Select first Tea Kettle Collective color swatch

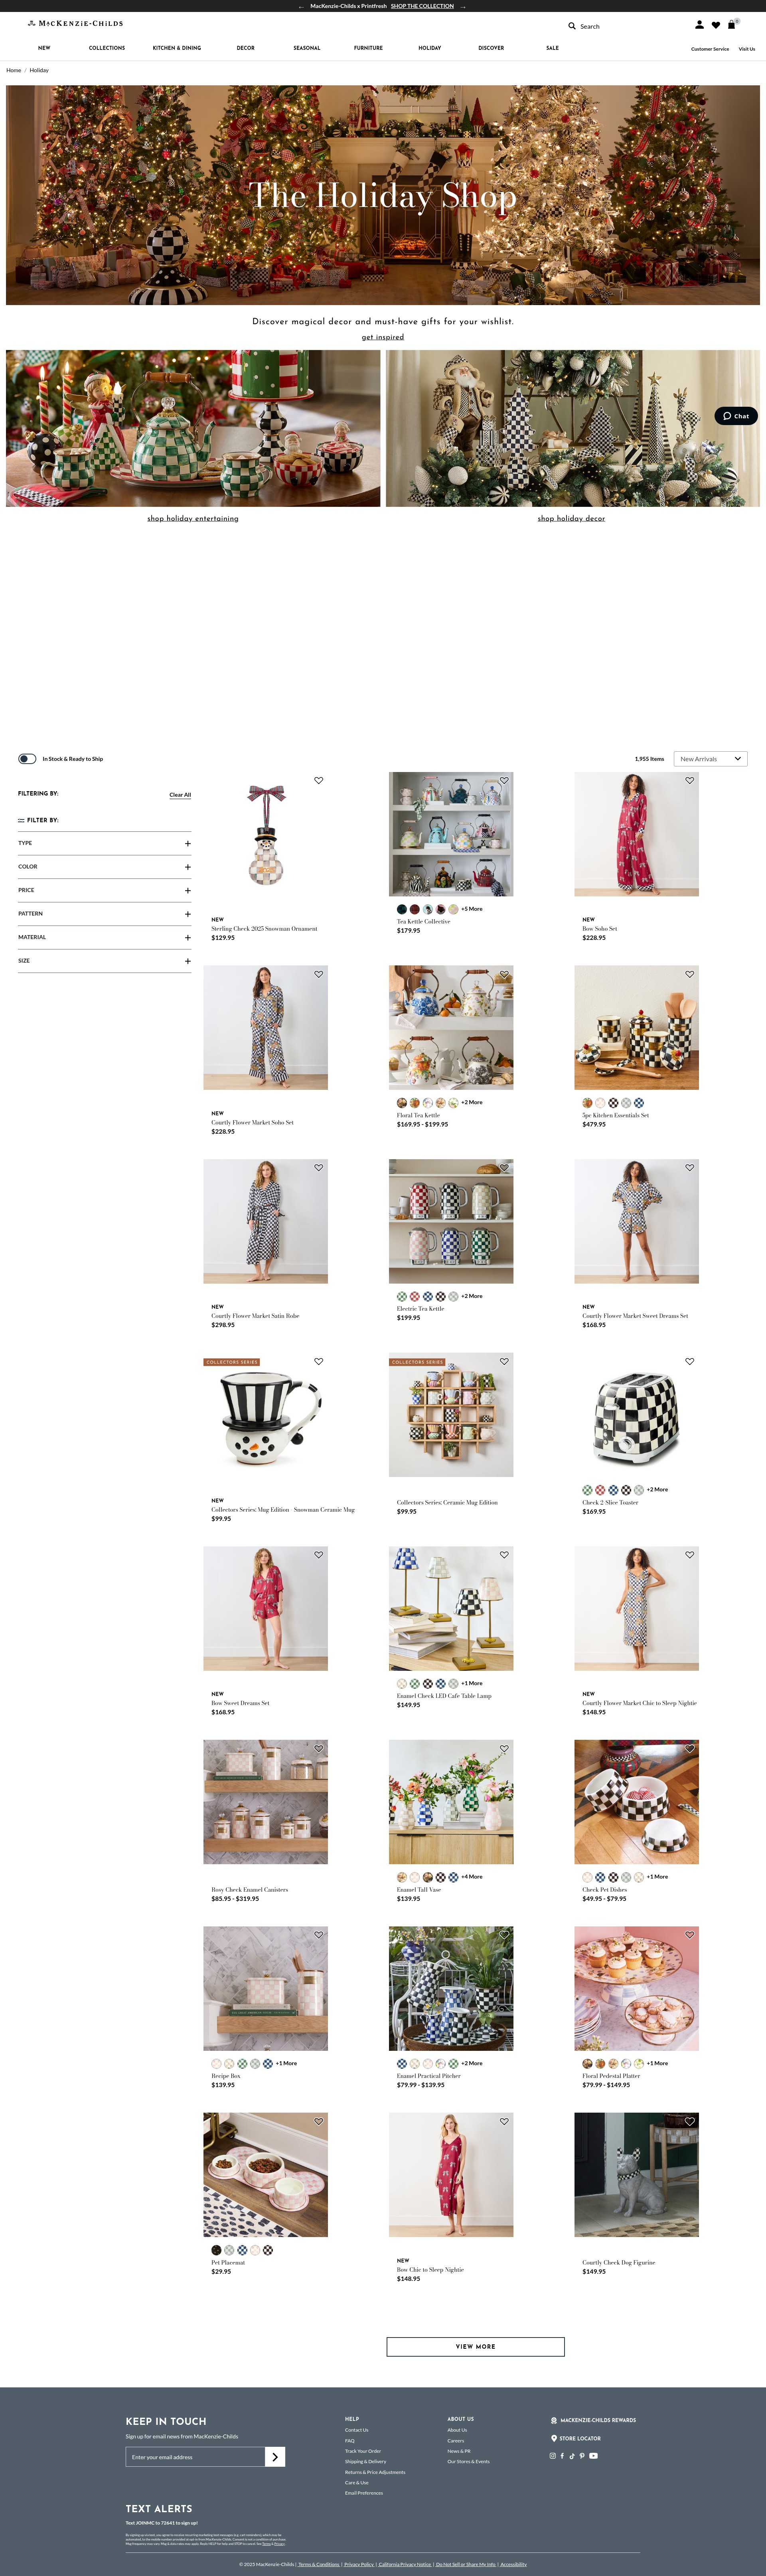point(402,909)
